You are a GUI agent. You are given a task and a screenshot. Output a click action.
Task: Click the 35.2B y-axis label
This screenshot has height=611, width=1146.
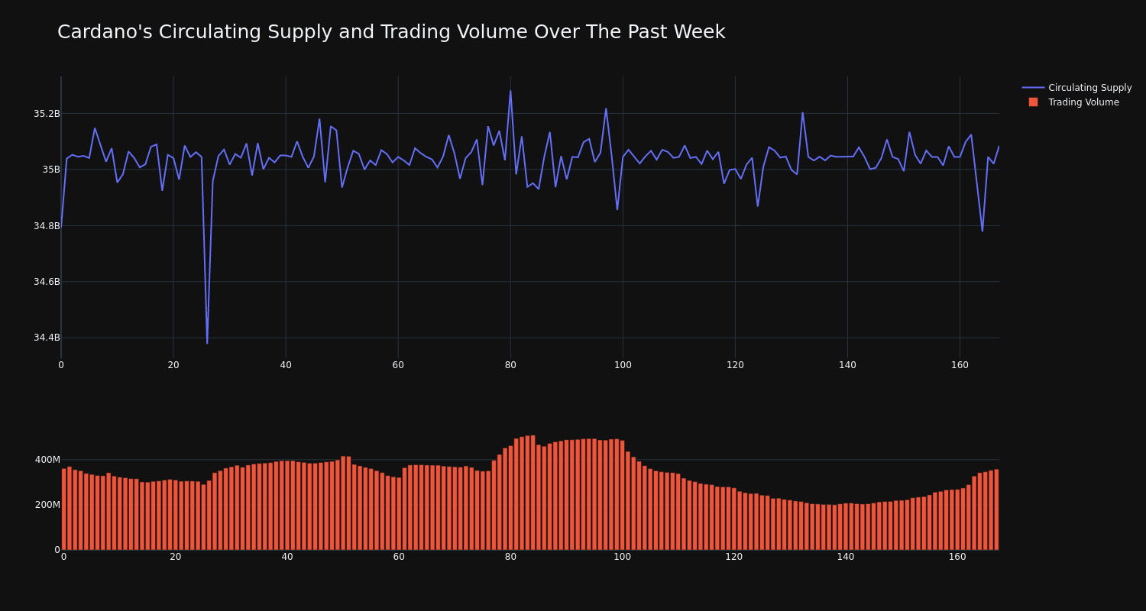(47, 114)
